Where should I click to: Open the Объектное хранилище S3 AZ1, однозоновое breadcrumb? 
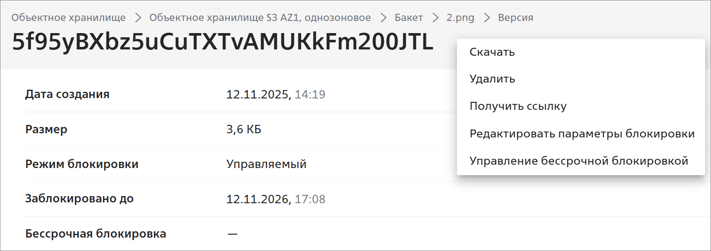260,18
